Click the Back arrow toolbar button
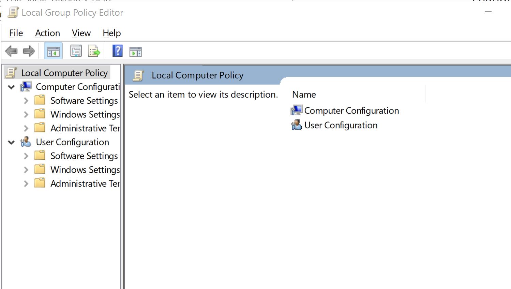Image resolution: width=511 pixels, height=289 pixels. pyautogui.click(x=11, y=52)
